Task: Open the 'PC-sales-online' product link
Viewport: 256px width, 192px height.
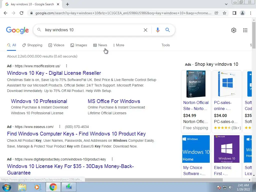Action: (223, 106)
